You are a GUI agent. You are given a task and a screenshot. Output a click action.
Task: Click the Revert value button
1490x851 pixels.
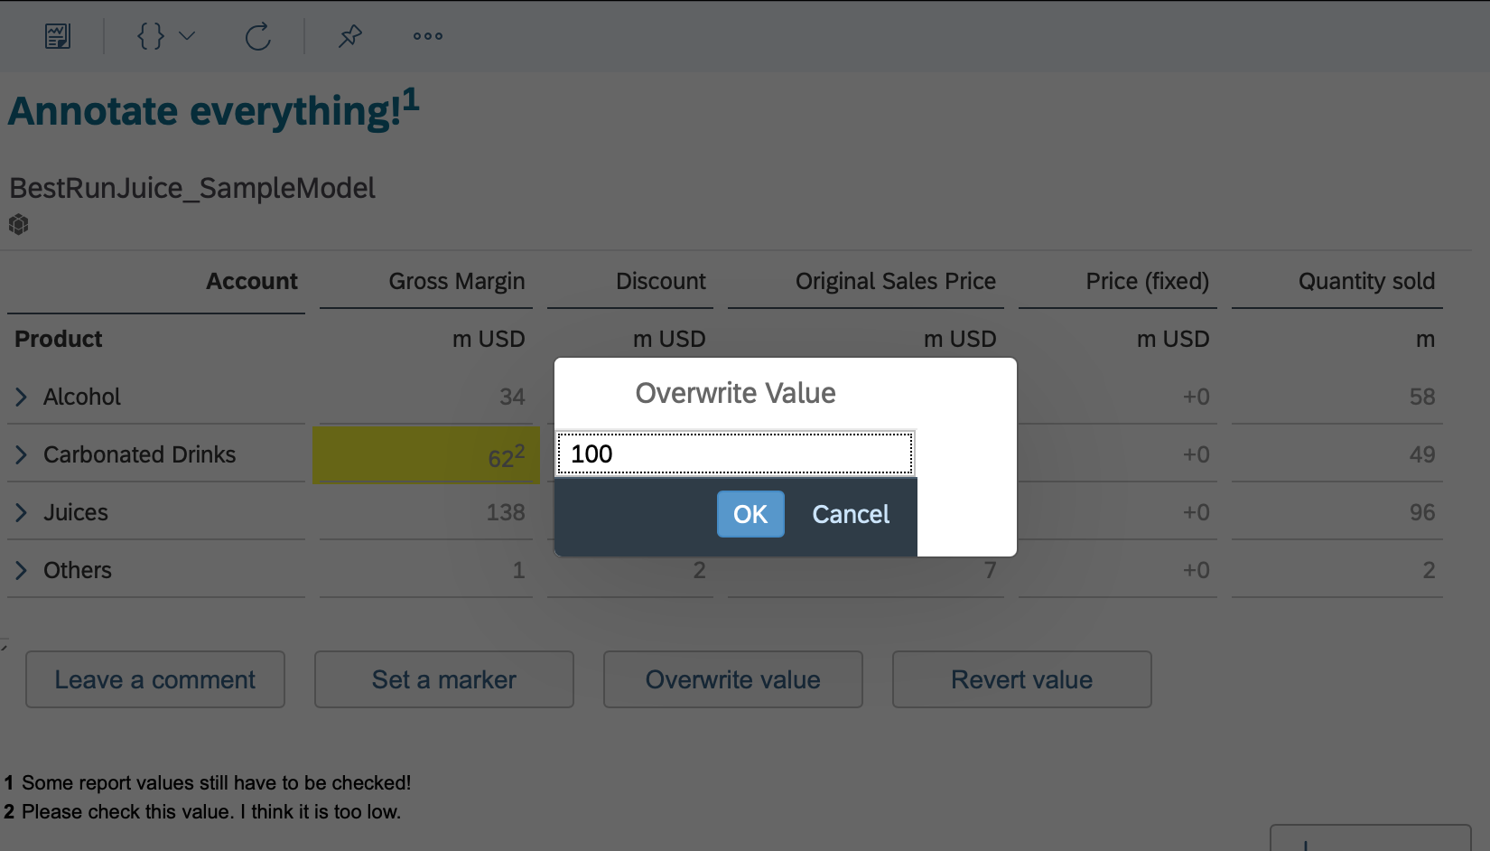[1022, 679]
